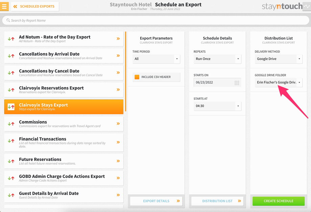Open the Google Drive Folder dropdown

point(279,82)
